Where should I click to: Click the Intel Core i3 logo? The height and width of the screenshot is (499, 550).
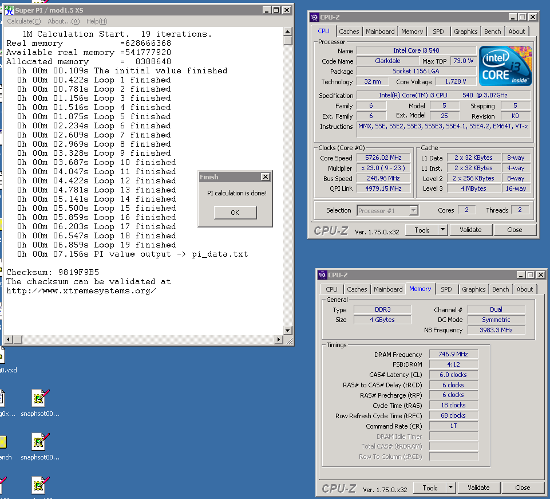(505, 66)
